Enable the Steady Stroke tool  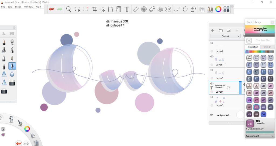(x=177, y=9)
